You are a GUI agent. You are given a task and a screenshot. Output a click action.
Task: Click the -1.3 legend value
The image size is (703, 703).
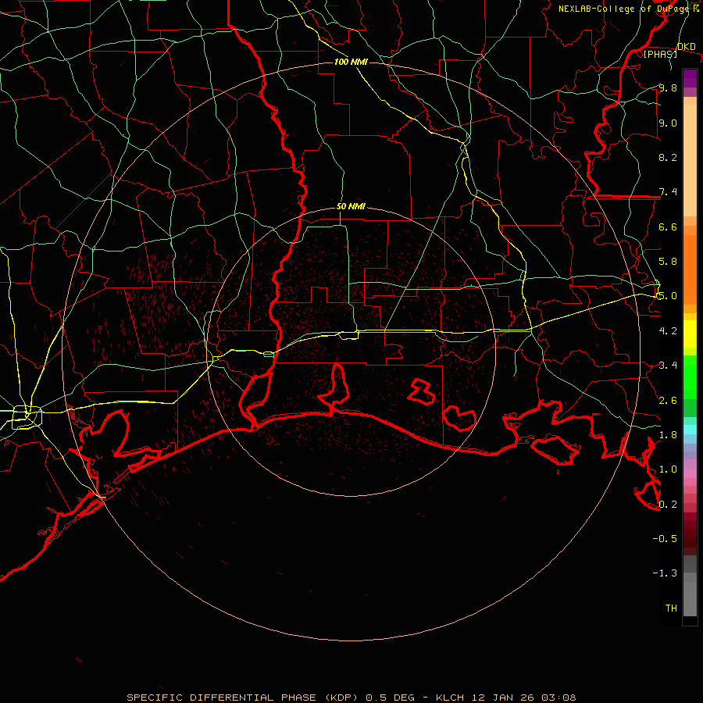pos(665,573)
